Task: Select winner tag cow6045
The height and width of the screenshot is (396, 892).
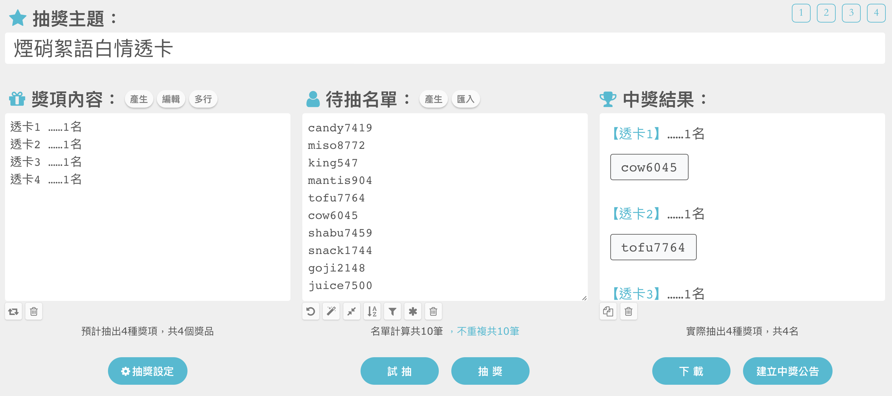Action: (649, 167)
